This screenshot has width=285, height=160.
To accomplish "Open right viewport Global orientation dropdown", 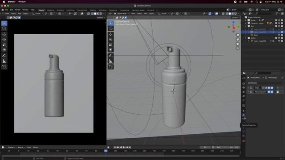I will pyautogui.click(x=164, y=14).
